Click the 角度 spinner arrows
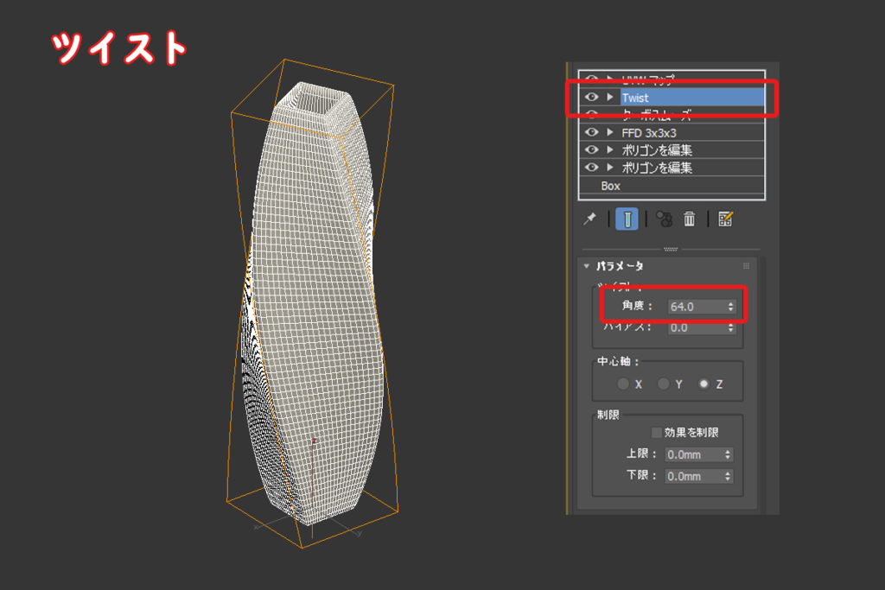Viewport: 885px width, 590px height. [731, 307]
